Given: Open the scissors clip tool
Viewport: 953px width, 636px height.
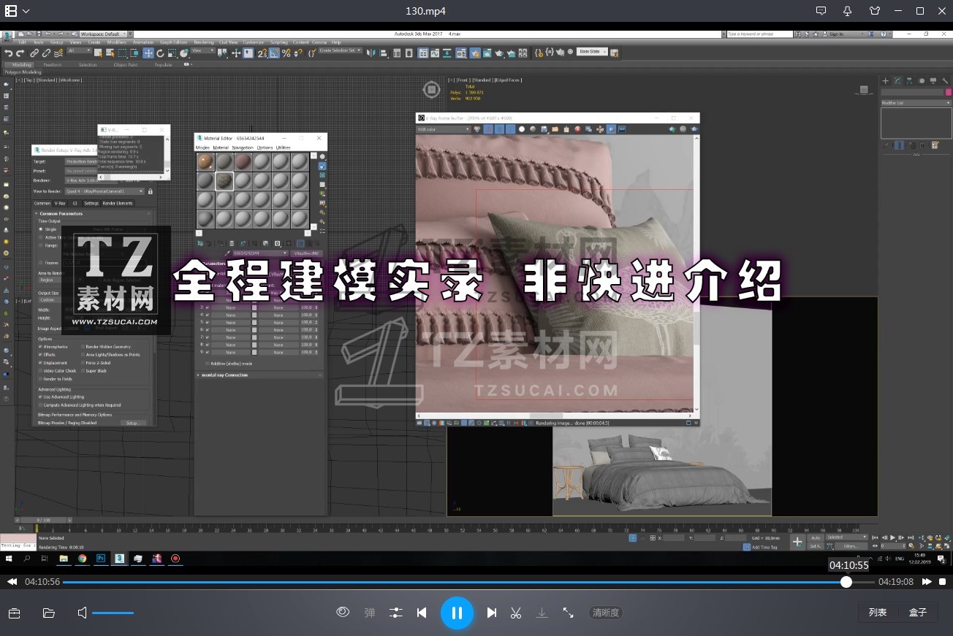Looking at the screenshot, I should pos(516,613).
